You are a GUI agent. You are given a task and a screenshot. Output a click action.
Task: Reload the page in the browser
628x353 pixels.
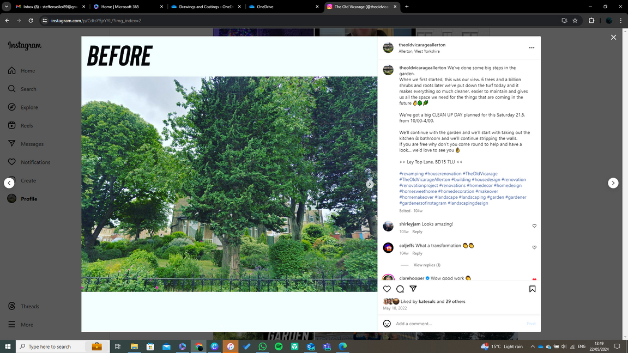(31, 20)
